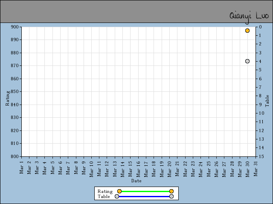Click the Mar 15 date label
Image resolution: width=273 pixels, height=204 pixels.
131,169
